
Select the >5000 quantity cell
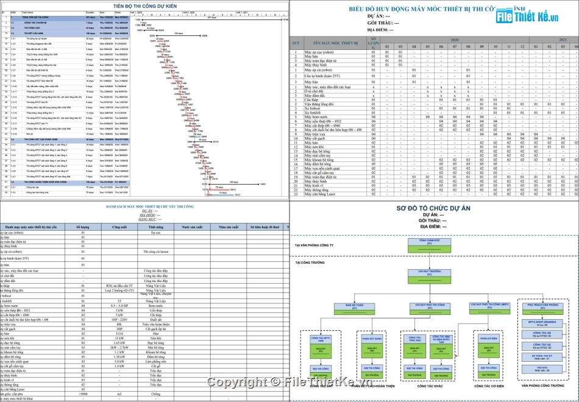pos(83,394)
